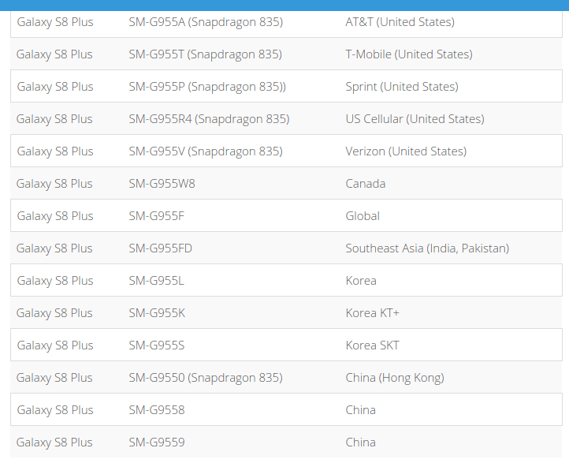Select the SM-G955F model cell
This screenshot has width=569, height=463.
pos(156,216)
